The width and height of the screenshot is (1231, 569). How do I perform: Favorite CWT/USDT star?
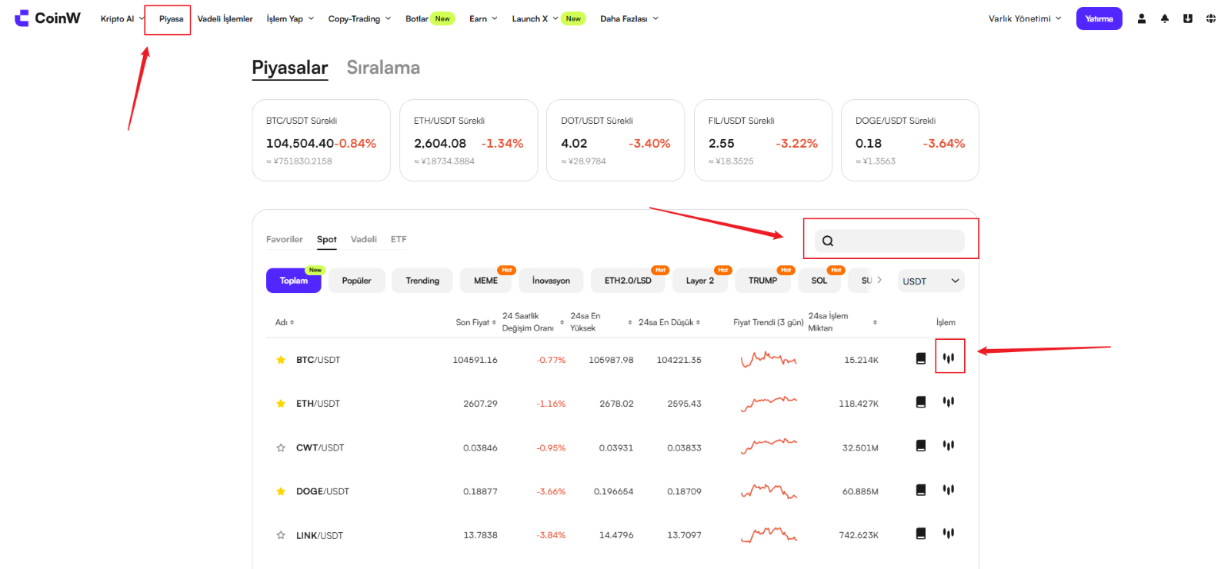[x=281, y=448]
